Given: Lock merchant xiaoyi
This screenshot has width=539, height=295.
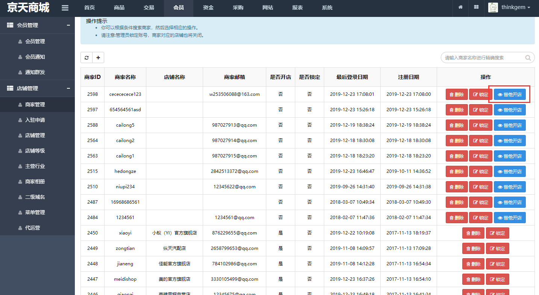Looking at the screenshot, I should click(x=498, y=233).
